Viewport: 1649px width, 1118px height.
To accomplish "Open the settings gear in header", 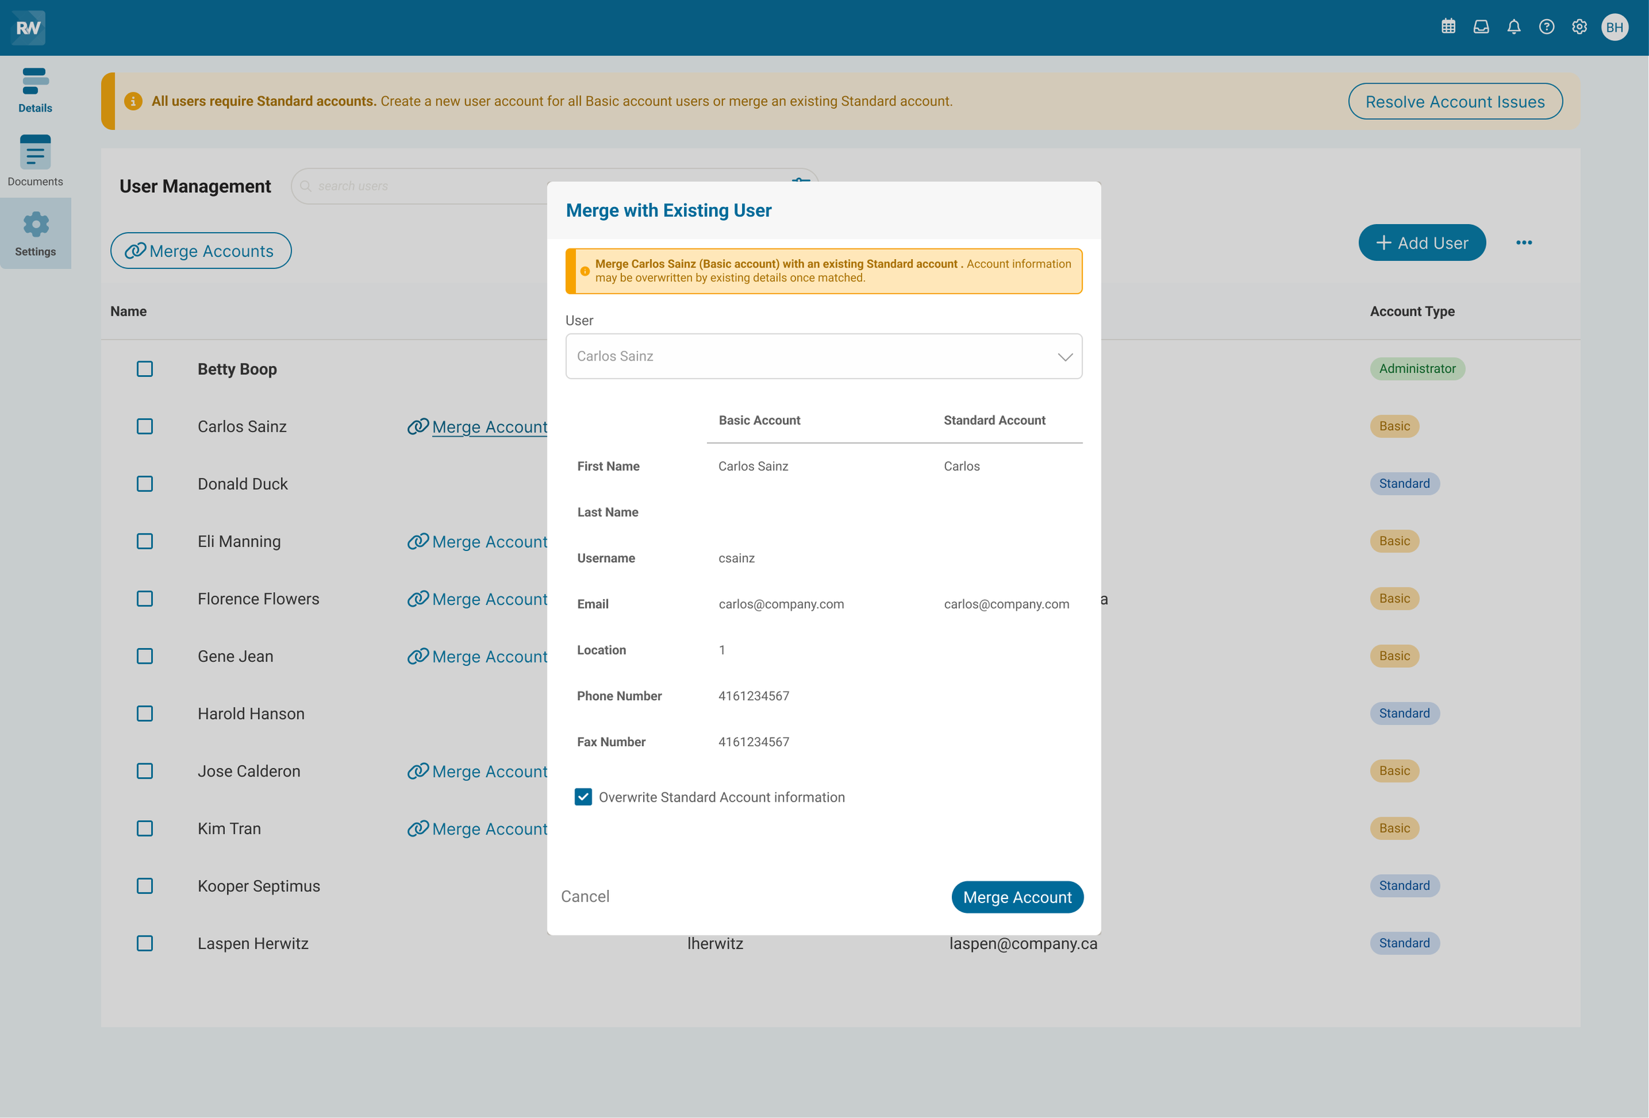I will tap(1579, 27).
